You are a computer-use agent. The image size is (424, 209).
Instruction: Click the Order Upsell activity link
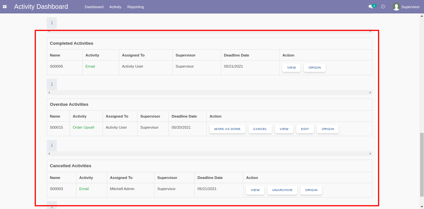coord(83,127)
